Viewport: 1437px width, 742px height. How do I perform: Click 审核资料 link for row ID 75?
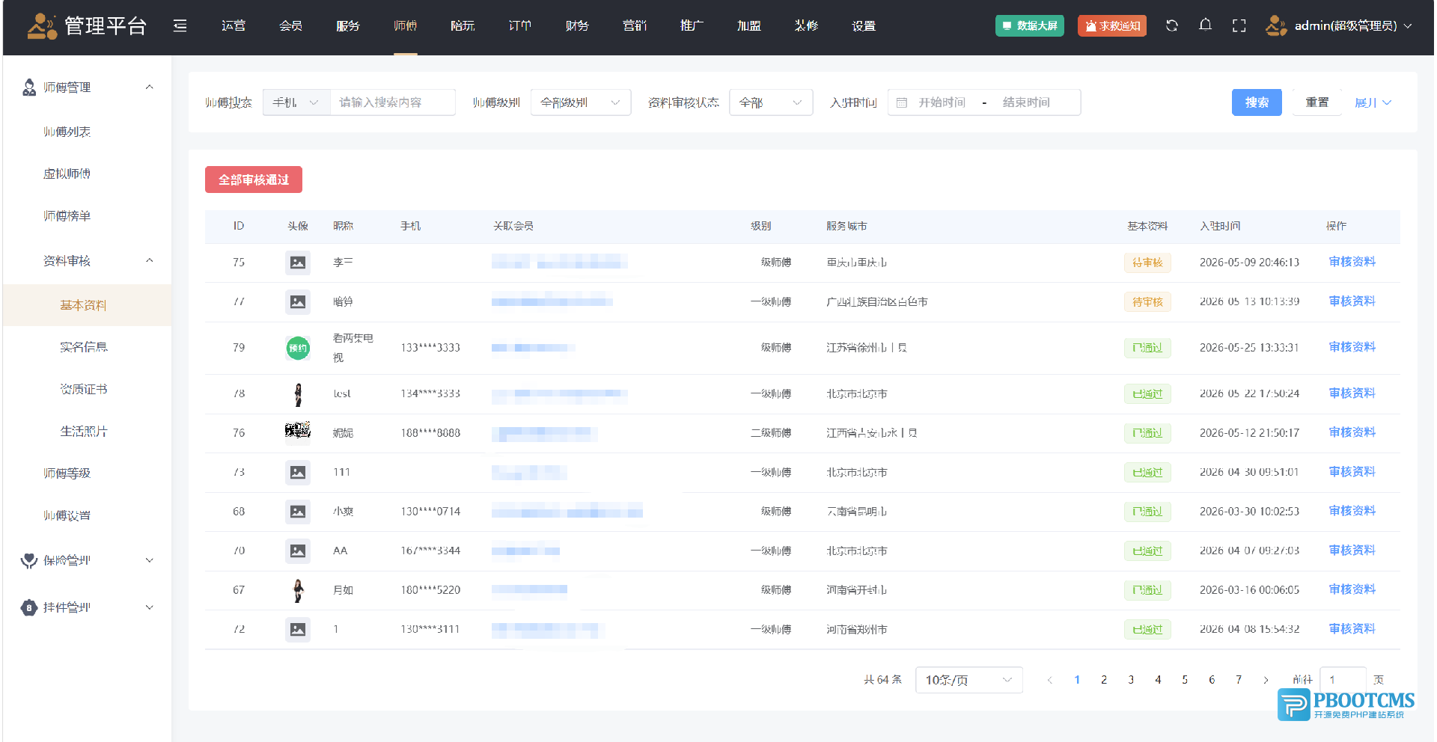click(1352, 262)
